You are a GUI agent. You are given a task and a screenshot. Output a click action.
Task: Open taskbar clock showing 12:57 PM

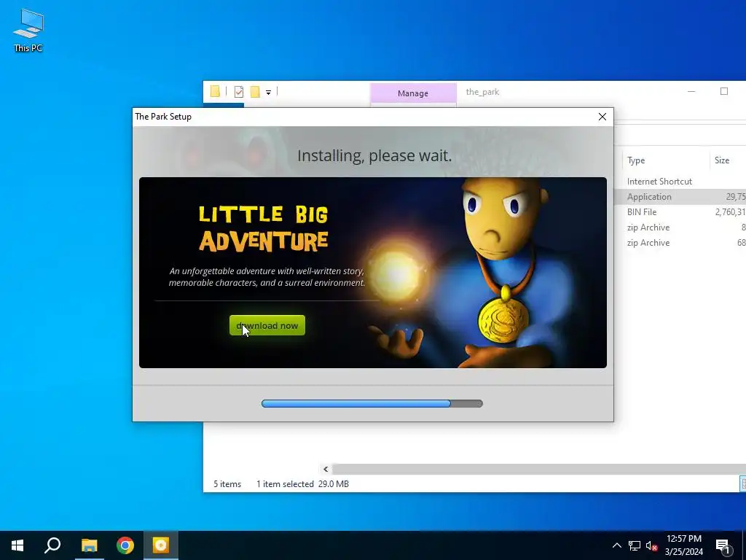(x=684, y=545)
